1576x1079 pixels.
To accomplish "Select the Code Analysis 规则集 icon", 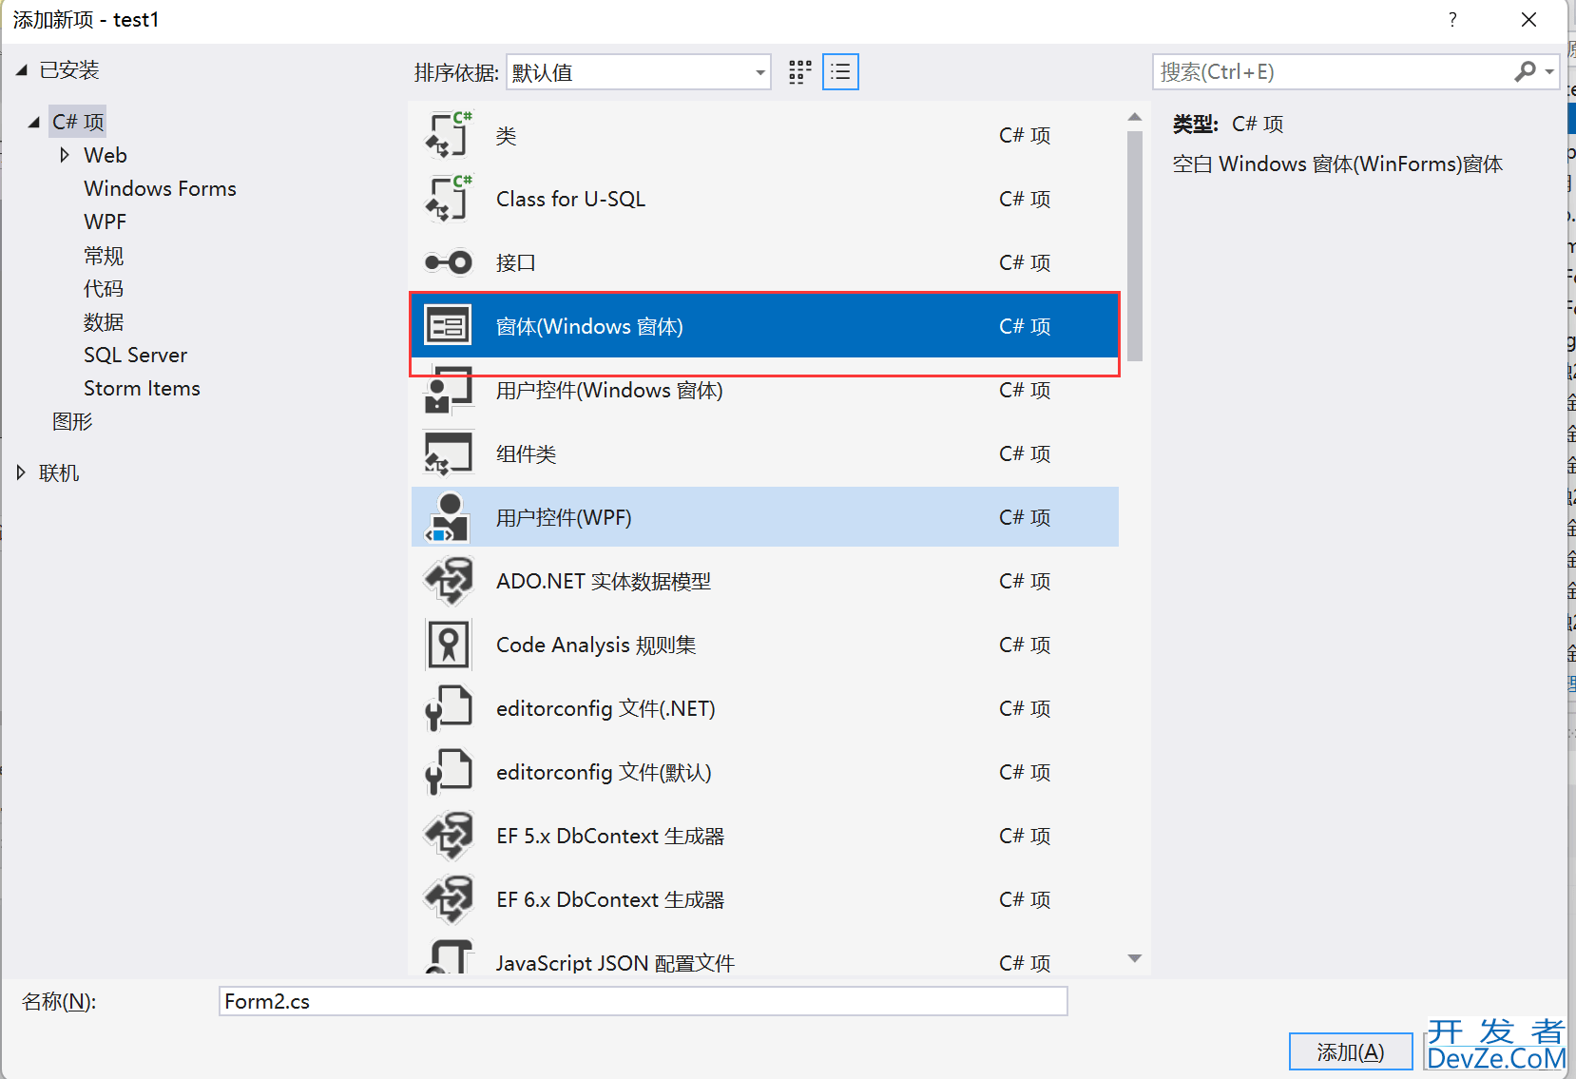I will 449,645.
